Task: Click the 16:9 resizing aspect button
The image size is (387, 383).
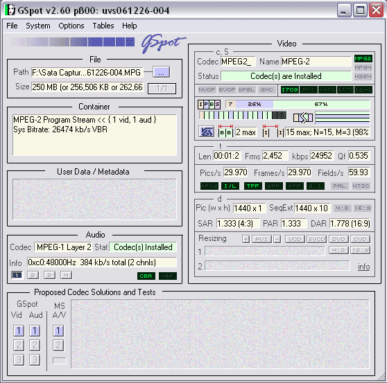Action: tap(360, 251)
